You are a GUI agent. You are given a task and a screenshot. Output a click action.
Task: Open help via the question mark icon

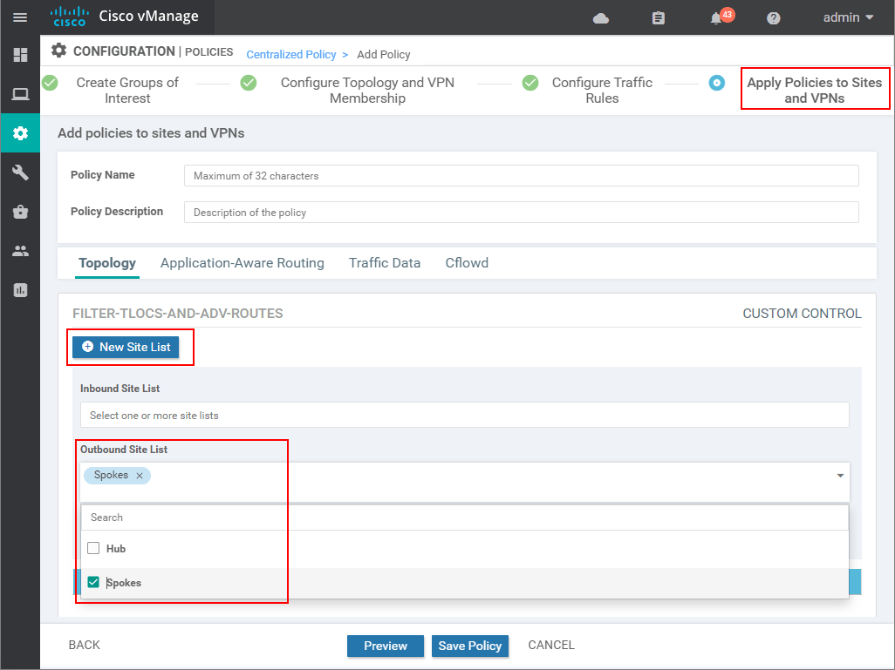(773, 17)
